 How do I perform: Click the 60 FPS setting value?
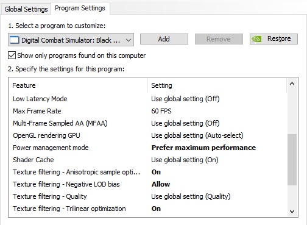coord(161,111)
